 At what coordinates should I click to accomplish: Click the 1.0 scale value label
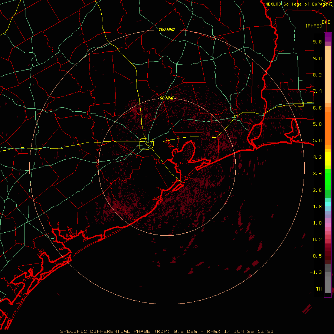(x=317, y=223)
